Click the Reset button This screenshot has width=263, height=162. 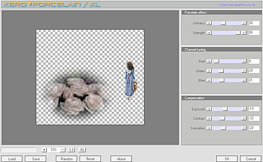(x=90, y=159)
